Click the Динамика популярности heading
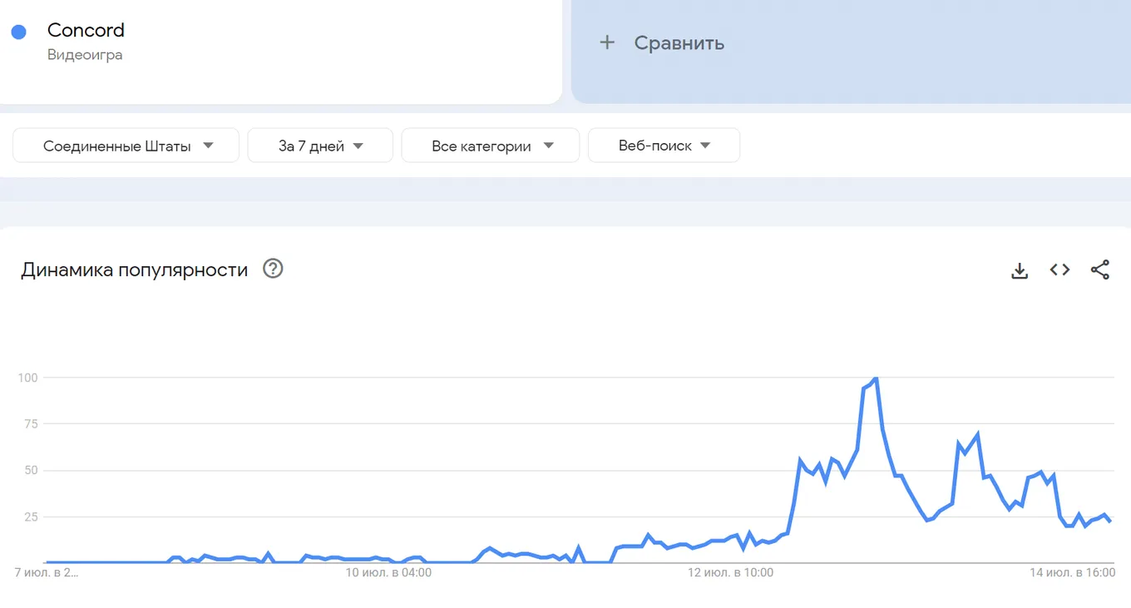This screenshot has height=608, width=1131. coord(135,269)
